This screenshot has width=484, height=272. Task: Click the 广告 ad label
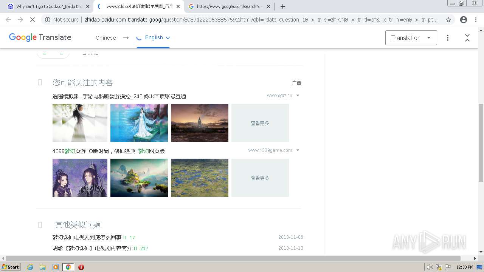click(296, 83)
